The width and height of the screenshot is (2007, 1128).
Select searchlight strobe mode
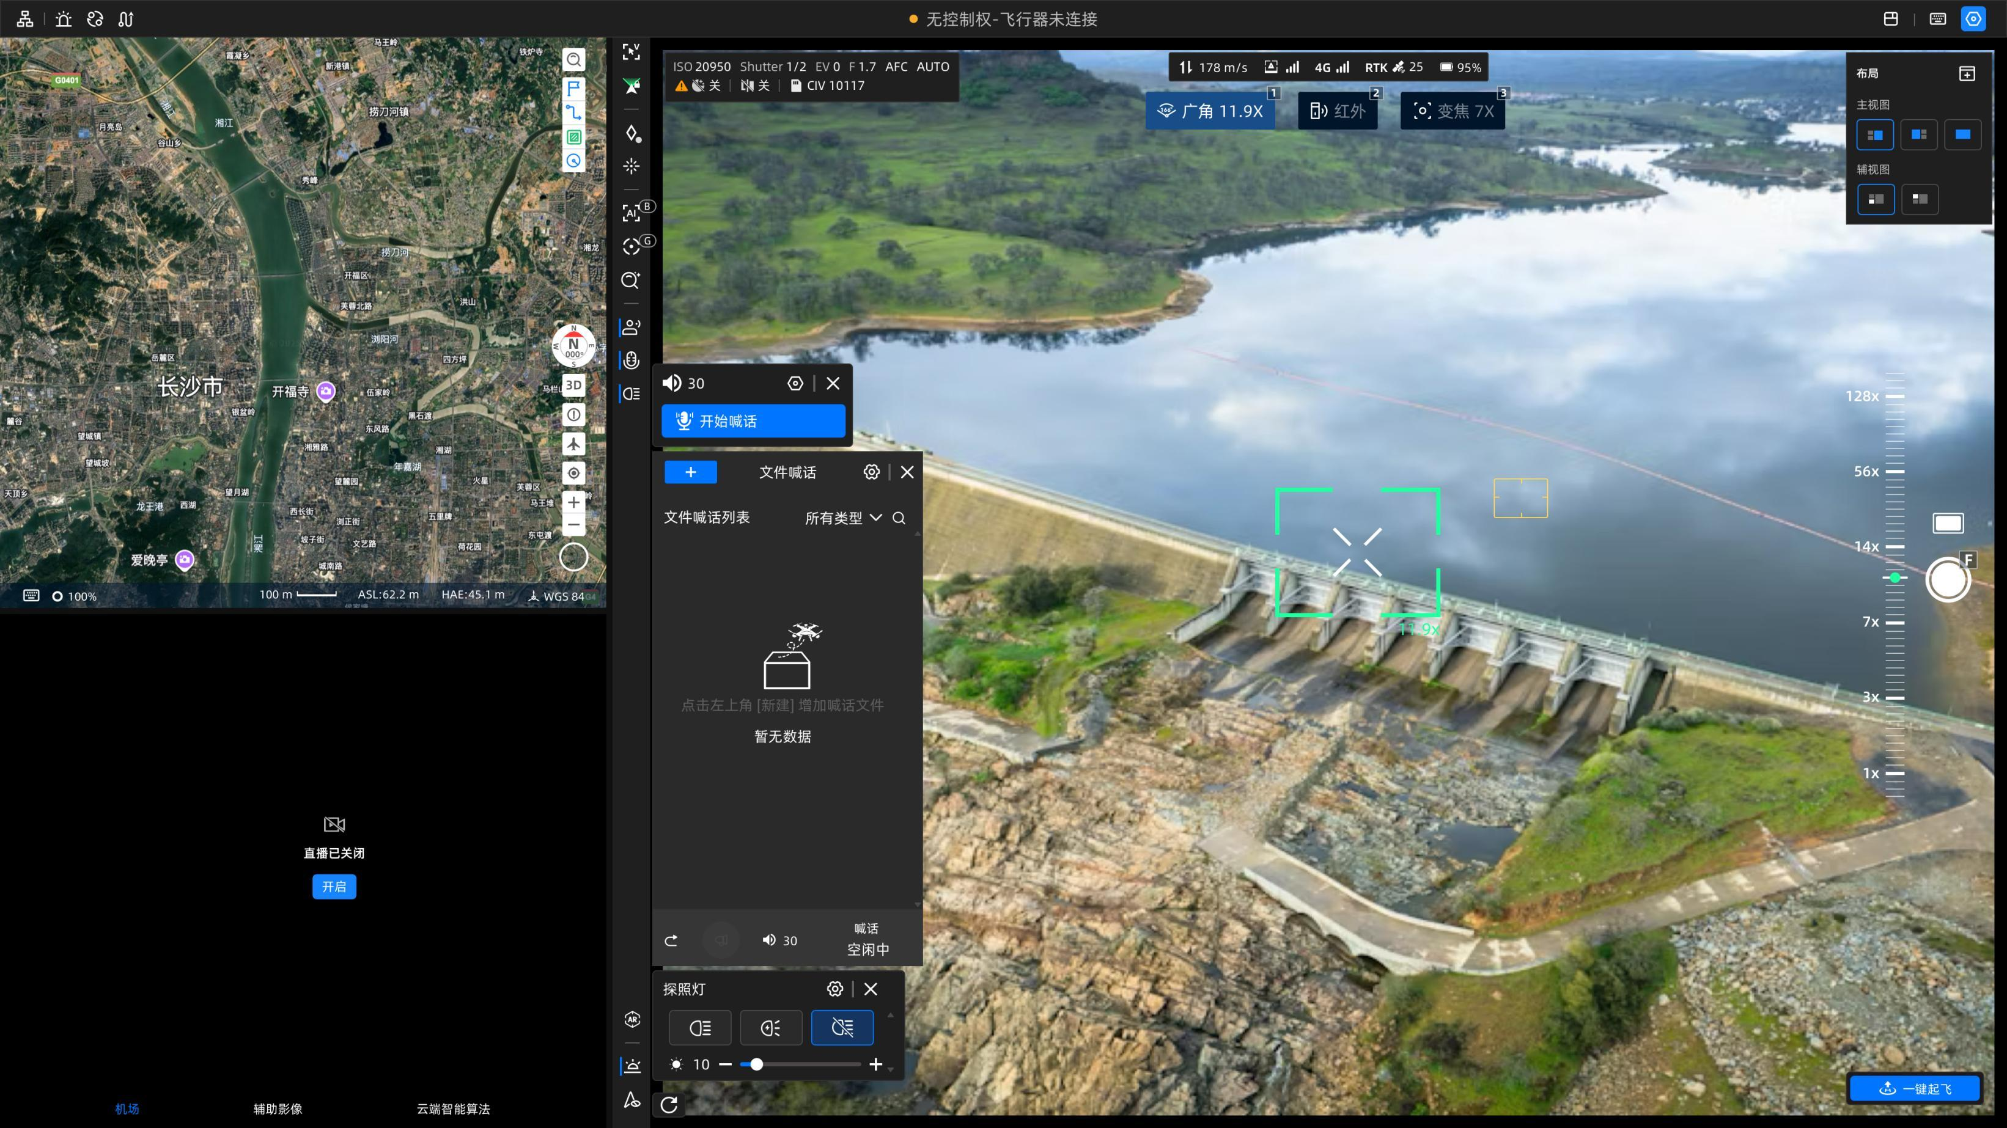click(x=770, y=1028)
